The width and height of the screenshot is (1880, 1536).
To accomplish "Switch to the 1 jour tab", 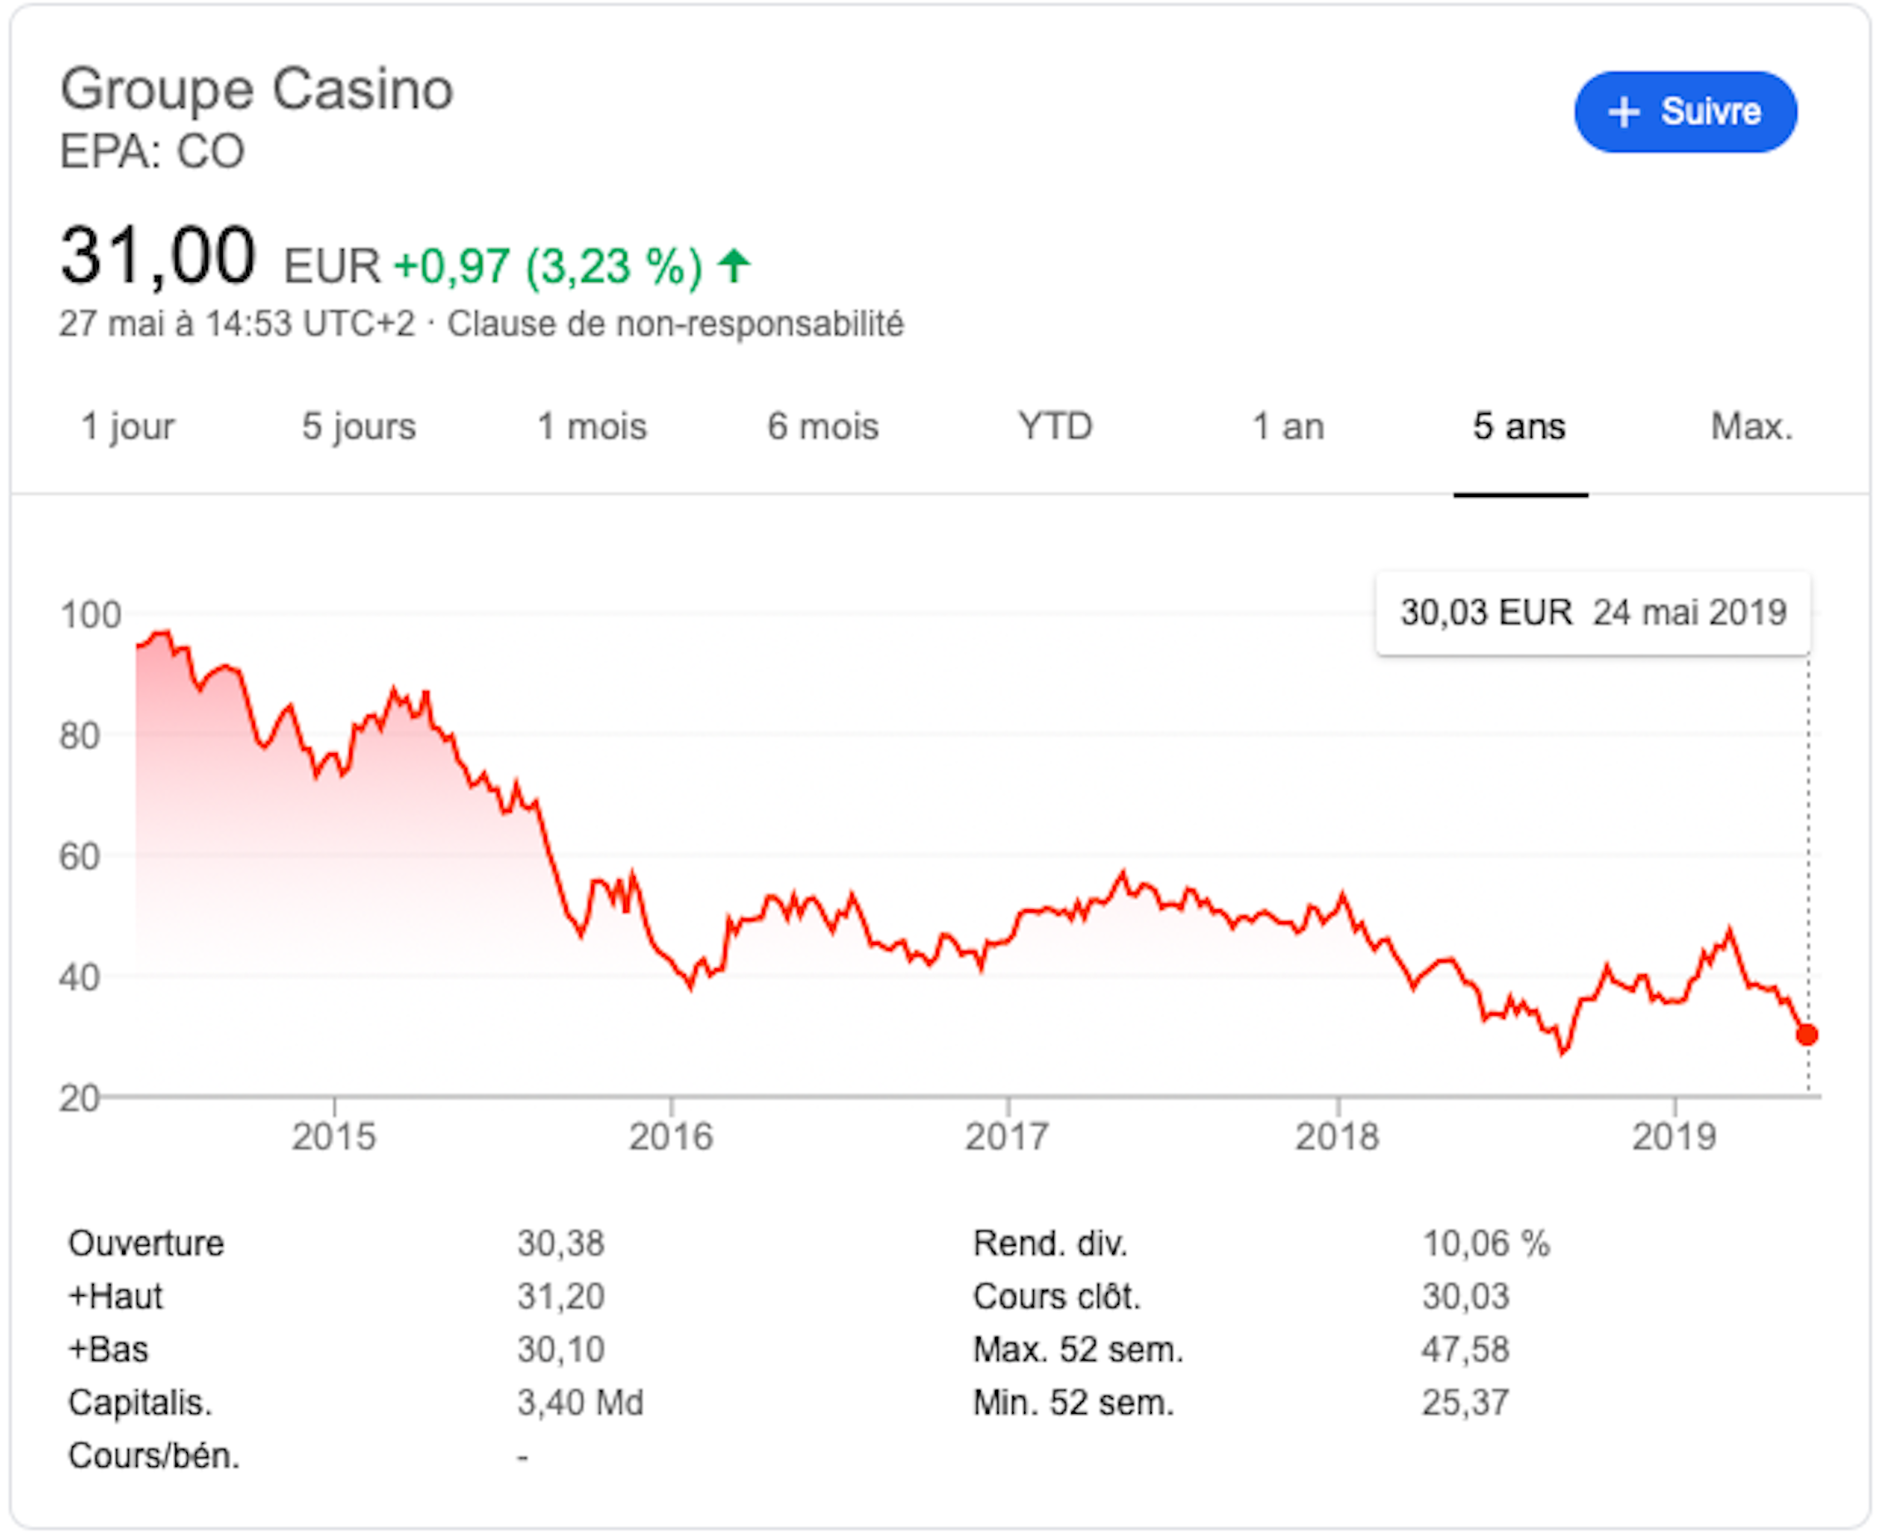I will click(x=128, y=426).
